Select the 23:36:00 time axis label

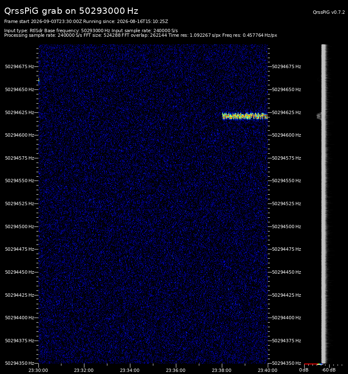[175, 370]
